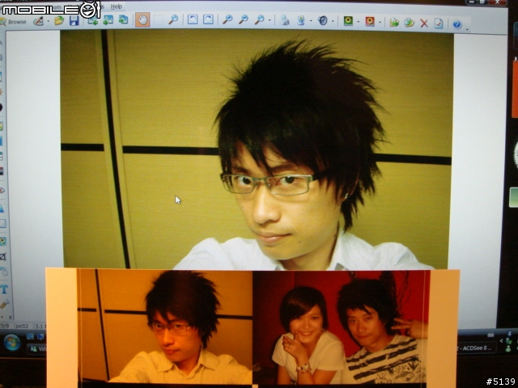Screen dimensions: 518x388
Task: Click the second quick launch icon
Action: tap(40, 337)
